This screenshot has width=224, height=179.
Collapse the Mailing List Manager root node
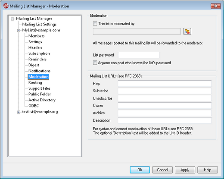pyautogui.click(x=12, y=19)
